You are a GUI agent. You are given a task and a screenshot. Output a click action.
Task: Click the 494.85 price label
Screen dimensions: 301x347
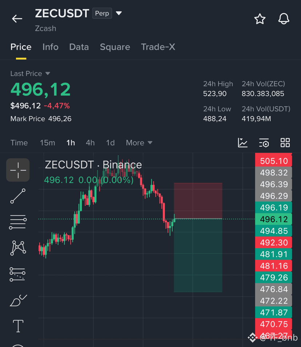pyautogui.click(x=274, y=231)
